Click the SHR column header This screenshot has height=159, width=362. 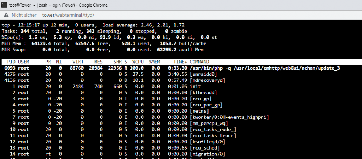[118, 62]
